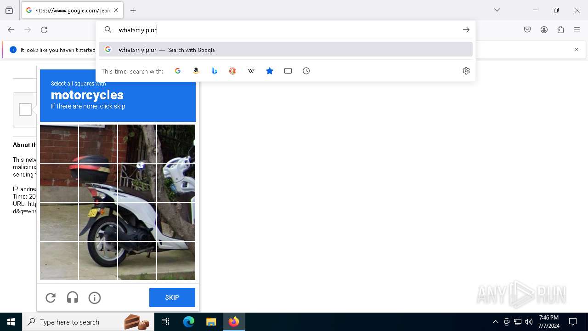Click the Type here to search box
The image size is (588, 331).
click(88, 322)
